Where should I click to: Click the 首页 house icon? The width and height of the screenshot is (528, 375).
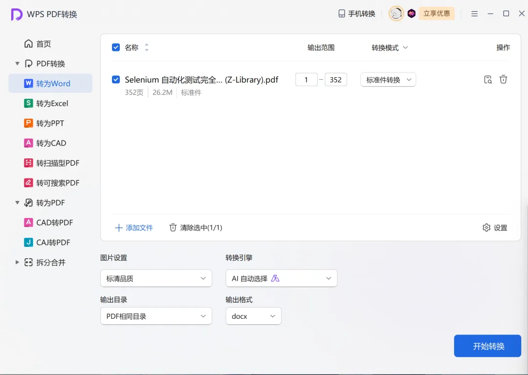[x=29, y=44]
